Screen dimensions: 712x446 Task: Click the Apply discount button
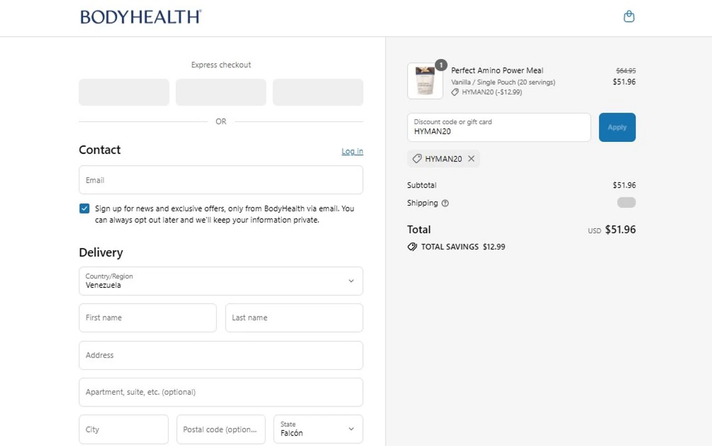617,127
